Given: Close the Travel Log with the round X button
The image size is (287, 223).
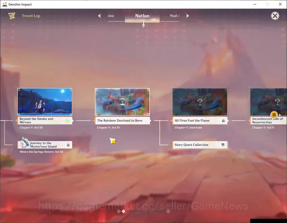Looking at the screenshot, I should 275,16.
